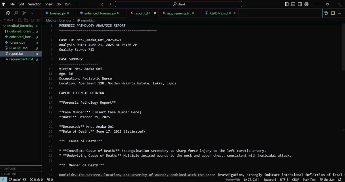
Task: Open the overflow menu in the menu bar
Action: (x=77, y=4)
